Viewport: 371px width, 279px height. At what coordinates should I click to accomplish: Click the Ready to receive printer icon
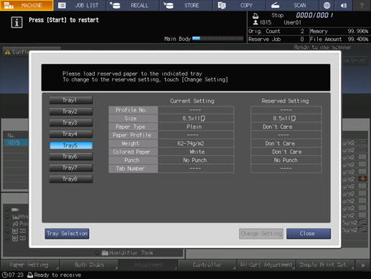30,275
